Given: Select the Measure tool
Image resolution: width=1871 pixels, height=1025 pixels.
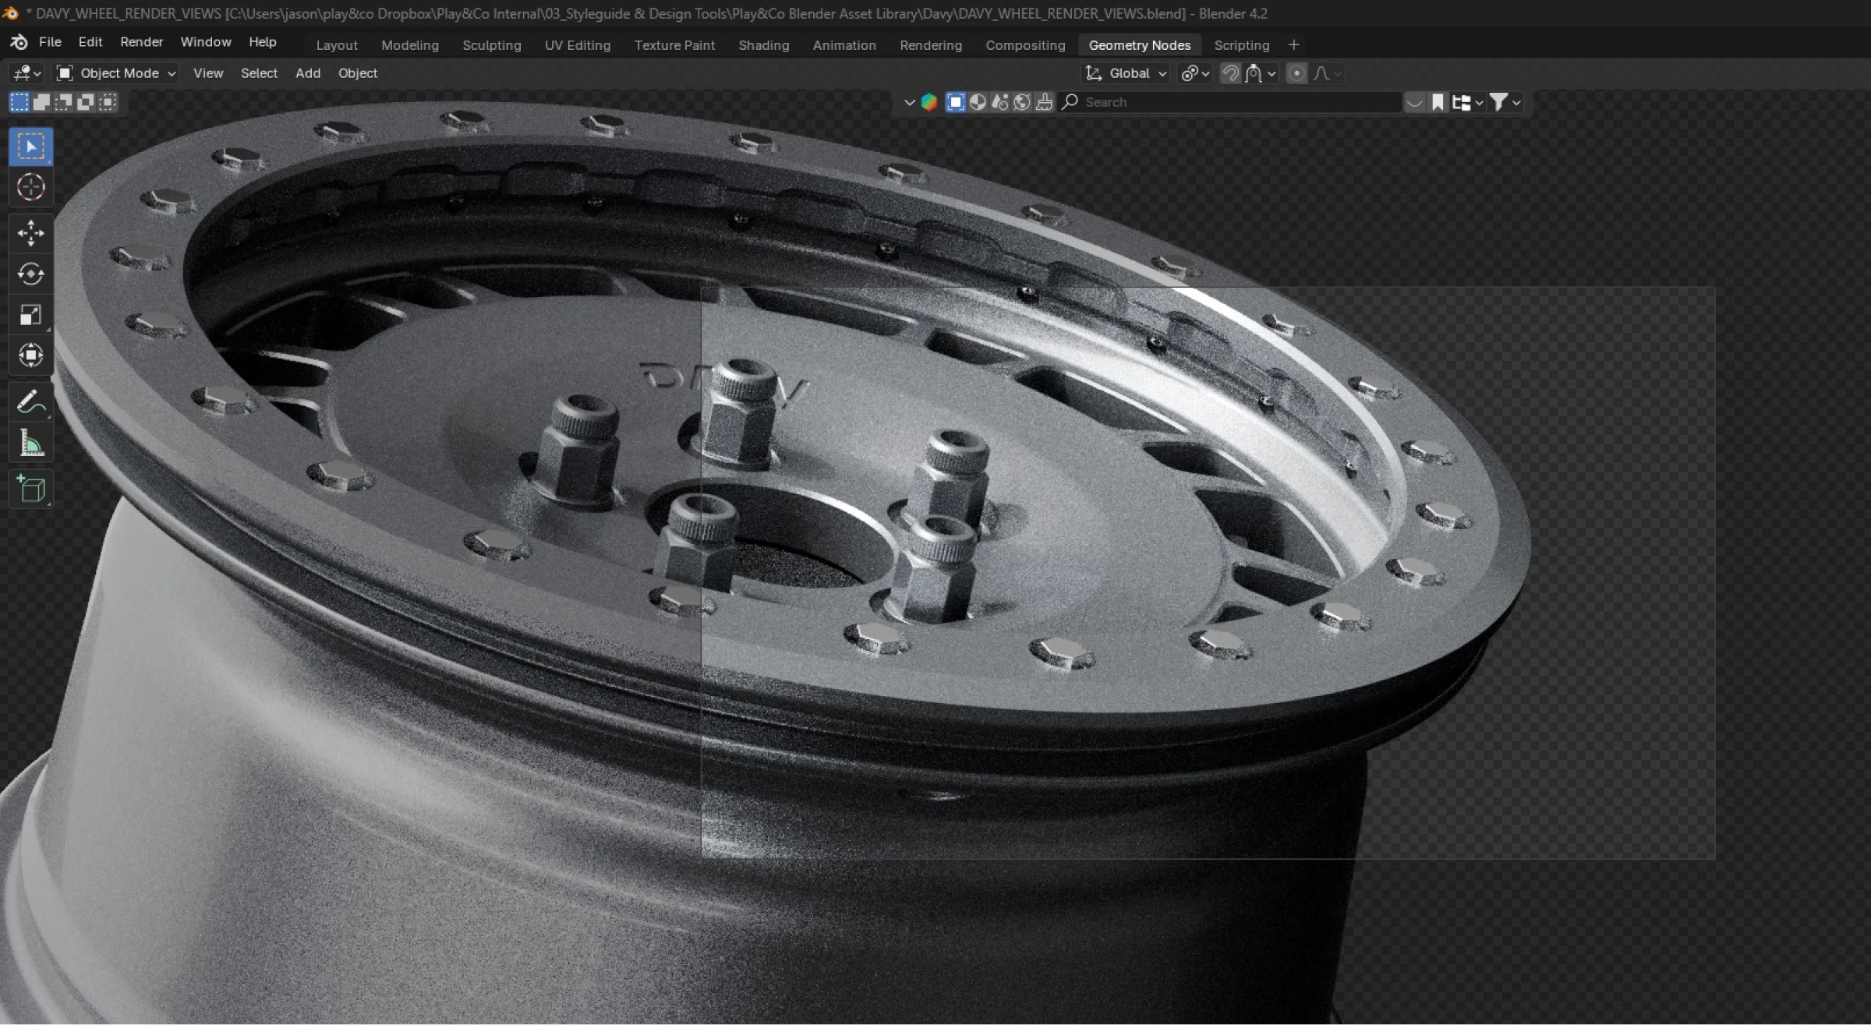Looking at the screenshot, I should 31,442.
